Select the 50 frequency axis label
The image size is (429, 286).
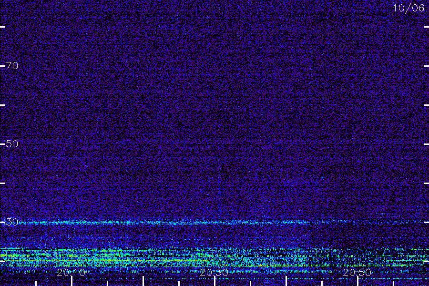point(12,143)
